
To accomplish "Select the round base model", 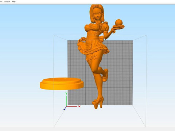I will (x=62, y=84).
